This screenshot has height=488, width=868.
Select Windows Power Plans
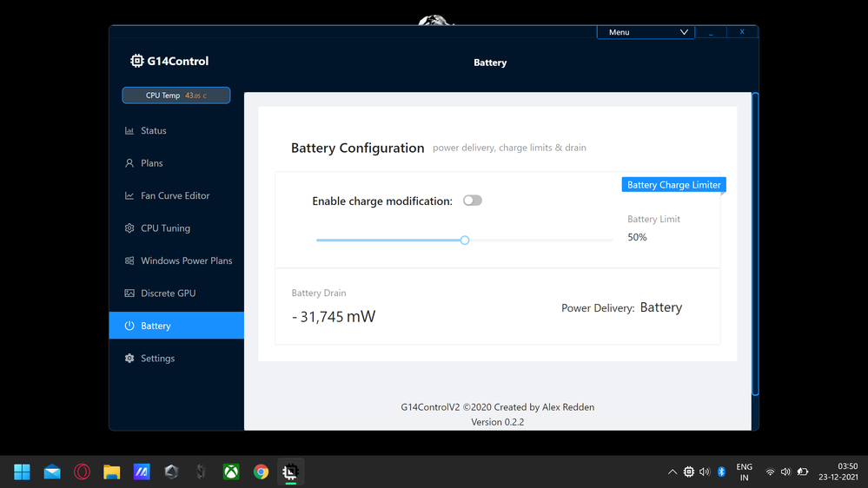(176, 260)
